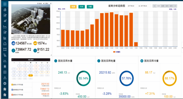Close the hospital info panel with X
Image resolution: width=183 pixels, height=99 pixels.
coord(51,3)
